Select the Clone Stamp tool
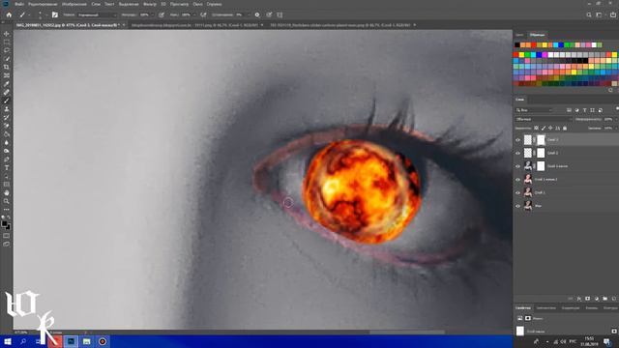Screen dimensions: 619x348 point(7,108)
